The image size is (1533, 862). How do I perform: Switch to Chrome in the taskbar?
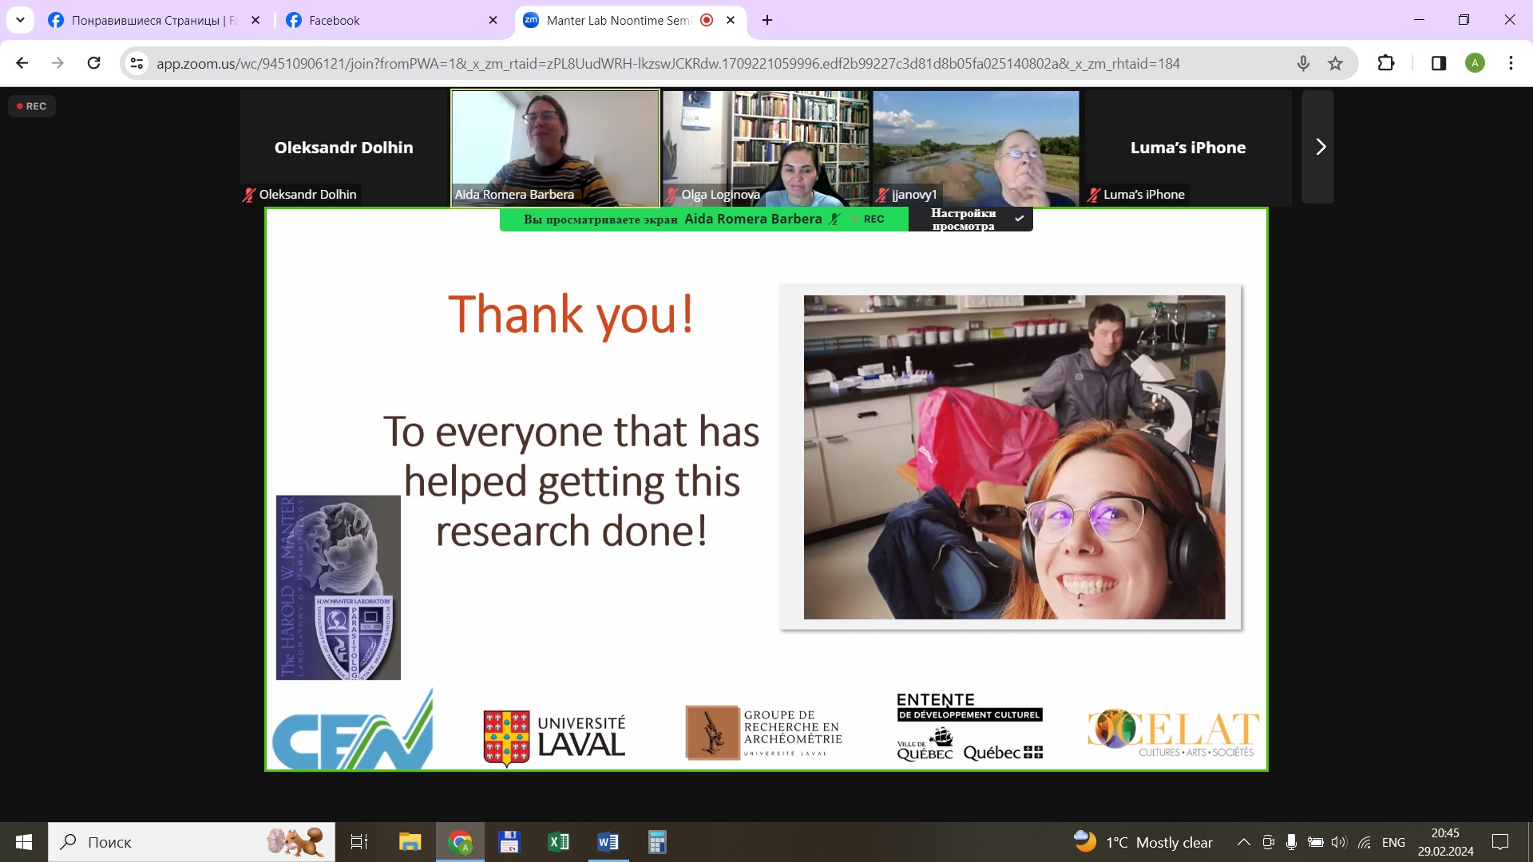coord(460,842)
